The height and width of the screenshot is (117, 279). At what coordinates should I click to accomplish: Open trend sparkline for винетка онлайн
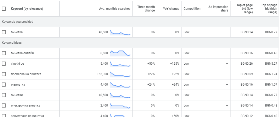click(x=120, y=53)
